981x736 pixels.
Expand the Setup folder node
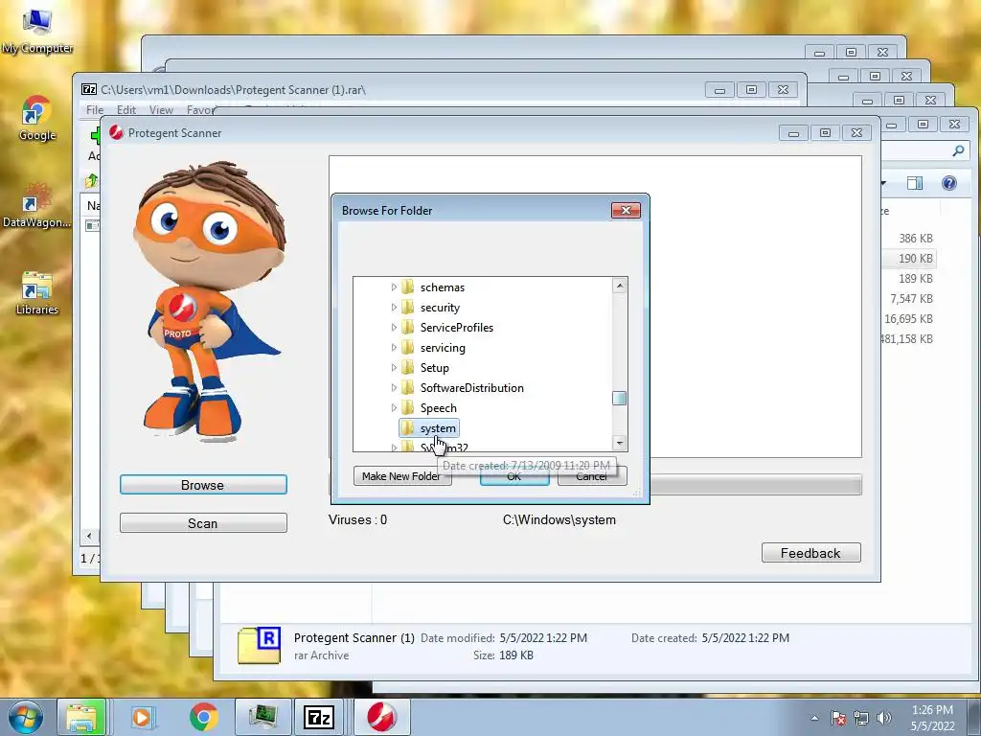pos(394,367)
